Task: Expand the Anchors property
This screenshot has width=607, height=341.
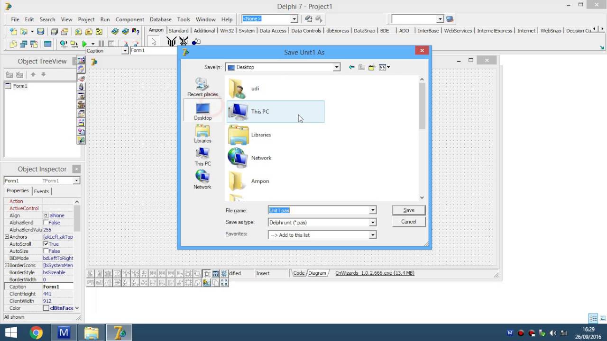Action: pyautogui.click(x=7, y=237)
